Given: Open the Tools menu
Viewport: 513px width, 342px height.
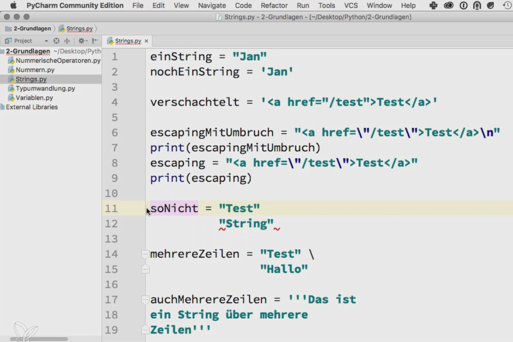Looking at the screenshot, I should [327, 6].
